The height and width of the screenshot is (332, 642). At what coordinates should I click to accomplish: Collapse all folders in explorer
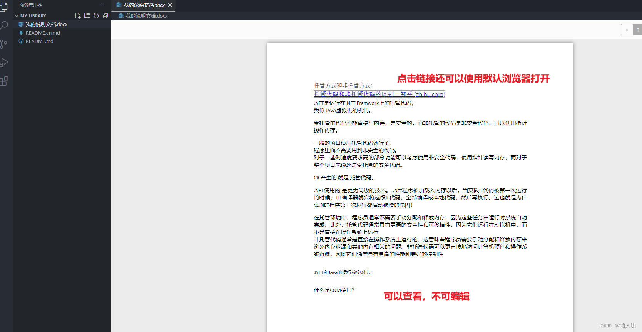(105, 16)
